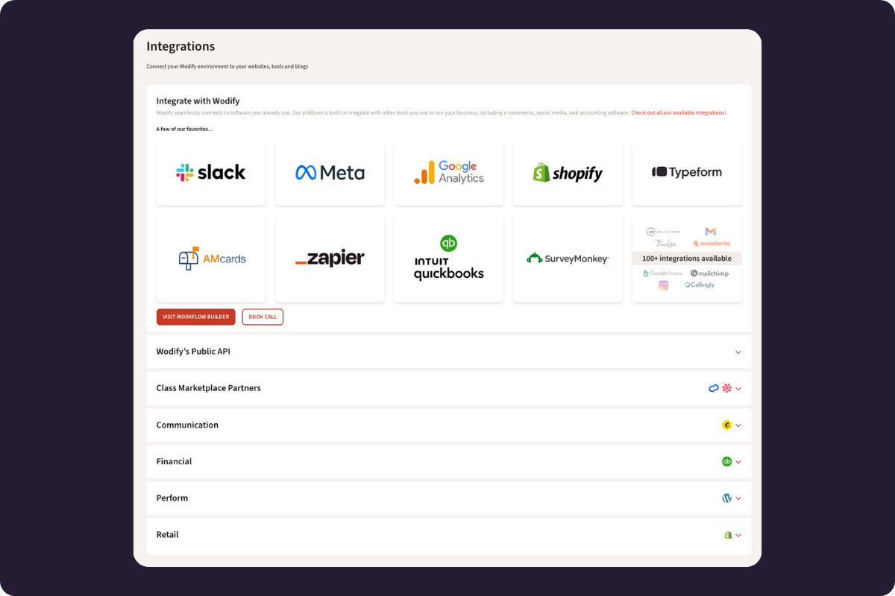Click the blue ClassPass icon in Class Marketplace Partners

tap(714, 388)
